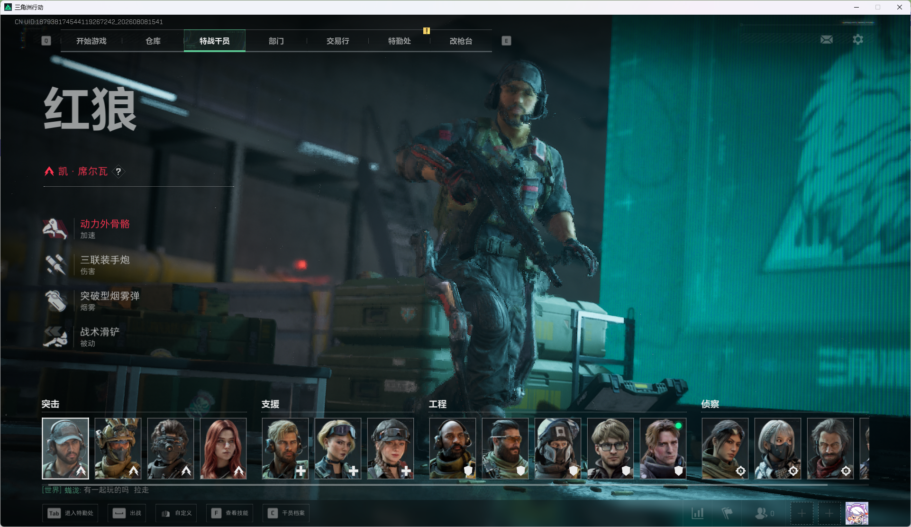Click the Q key previous-tab icon
This screenshot has height=527, width=911.
coord(46,41)
